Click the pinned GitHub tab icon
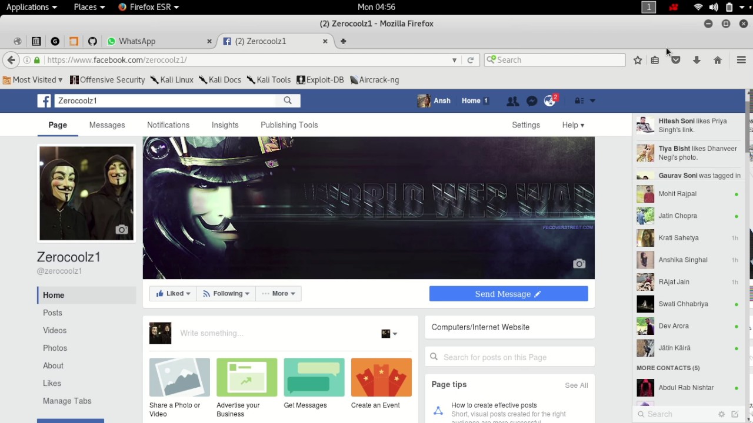 (x=92, y=41)
